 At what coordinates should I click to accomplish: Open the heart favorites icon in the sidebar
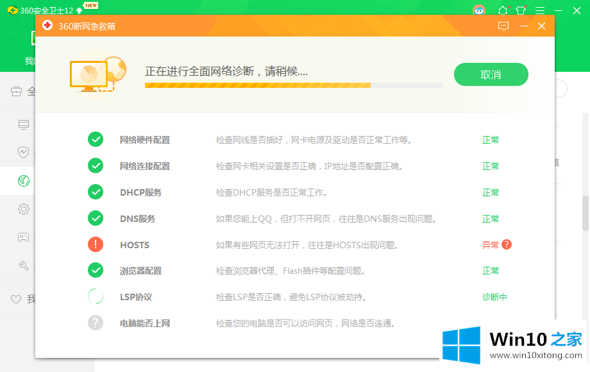tap(16, 300)
